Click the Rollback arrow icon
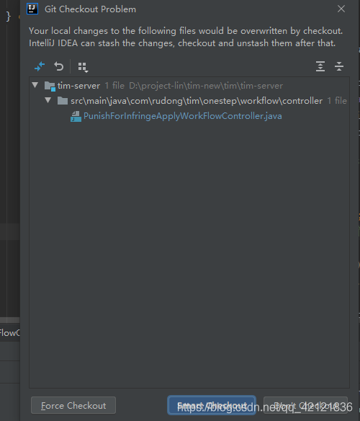The image size is (360, 421). (x=59, y=66)
